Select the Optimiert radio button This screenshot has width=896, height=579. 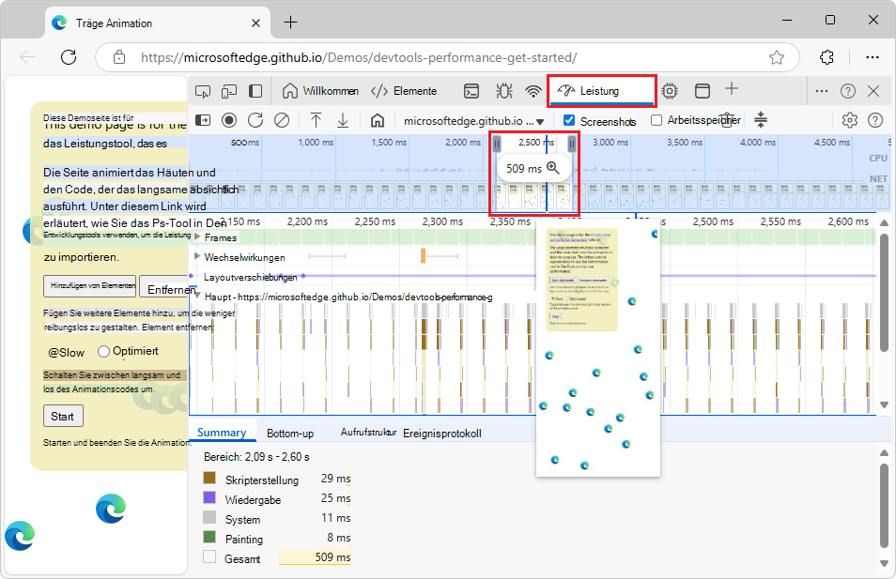pyautogui.click(x=104, y=352)
